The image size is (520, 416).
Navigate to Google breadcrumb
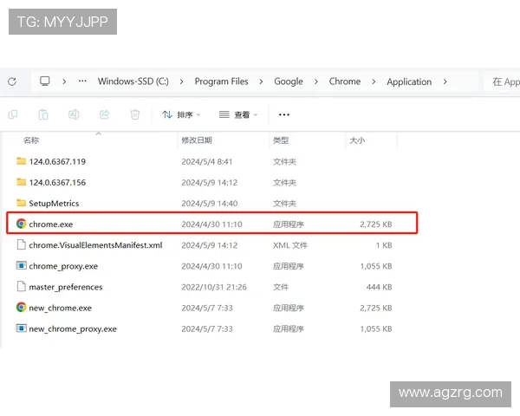(289, 81)
